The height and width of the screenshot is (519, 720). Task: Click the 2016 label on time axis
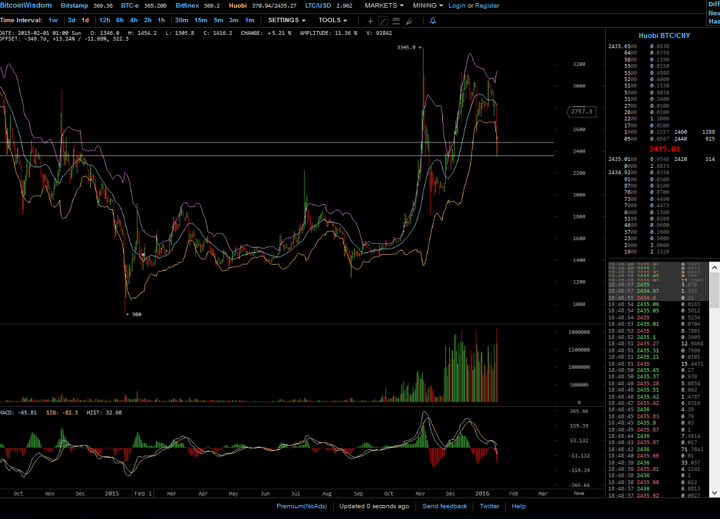click(482, 493)
